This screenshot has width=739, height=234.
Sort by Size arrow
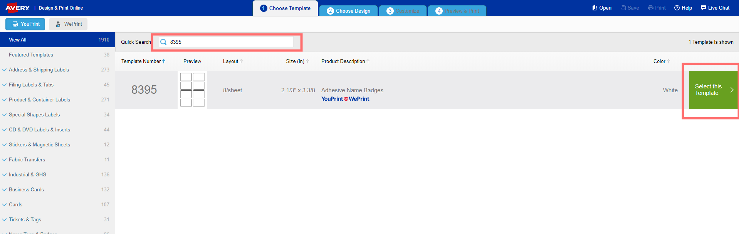pos(307,61)
